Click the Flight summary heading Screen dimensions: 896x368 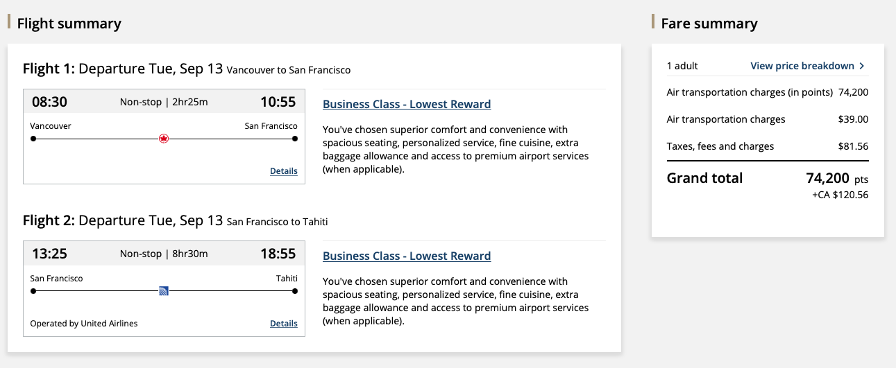pos(69,24)
